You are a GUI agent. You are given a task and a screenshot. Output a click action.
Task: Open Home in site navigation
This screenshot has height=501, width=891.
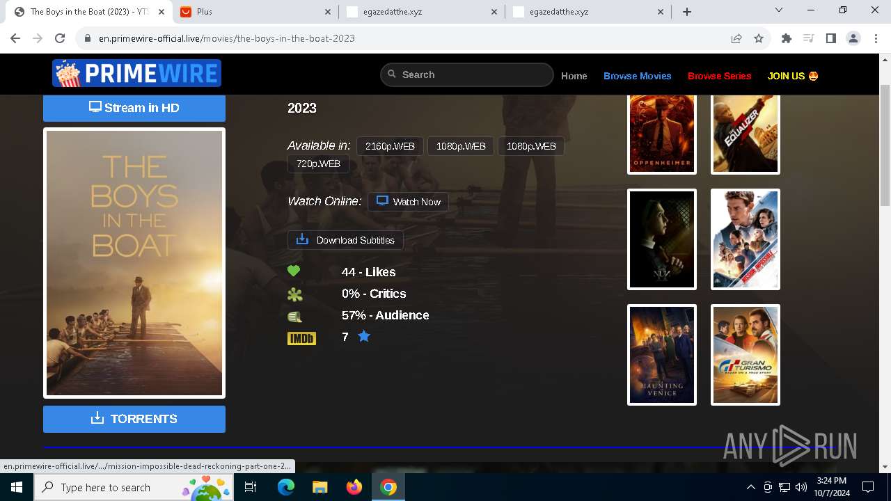(x=574, y=76)
